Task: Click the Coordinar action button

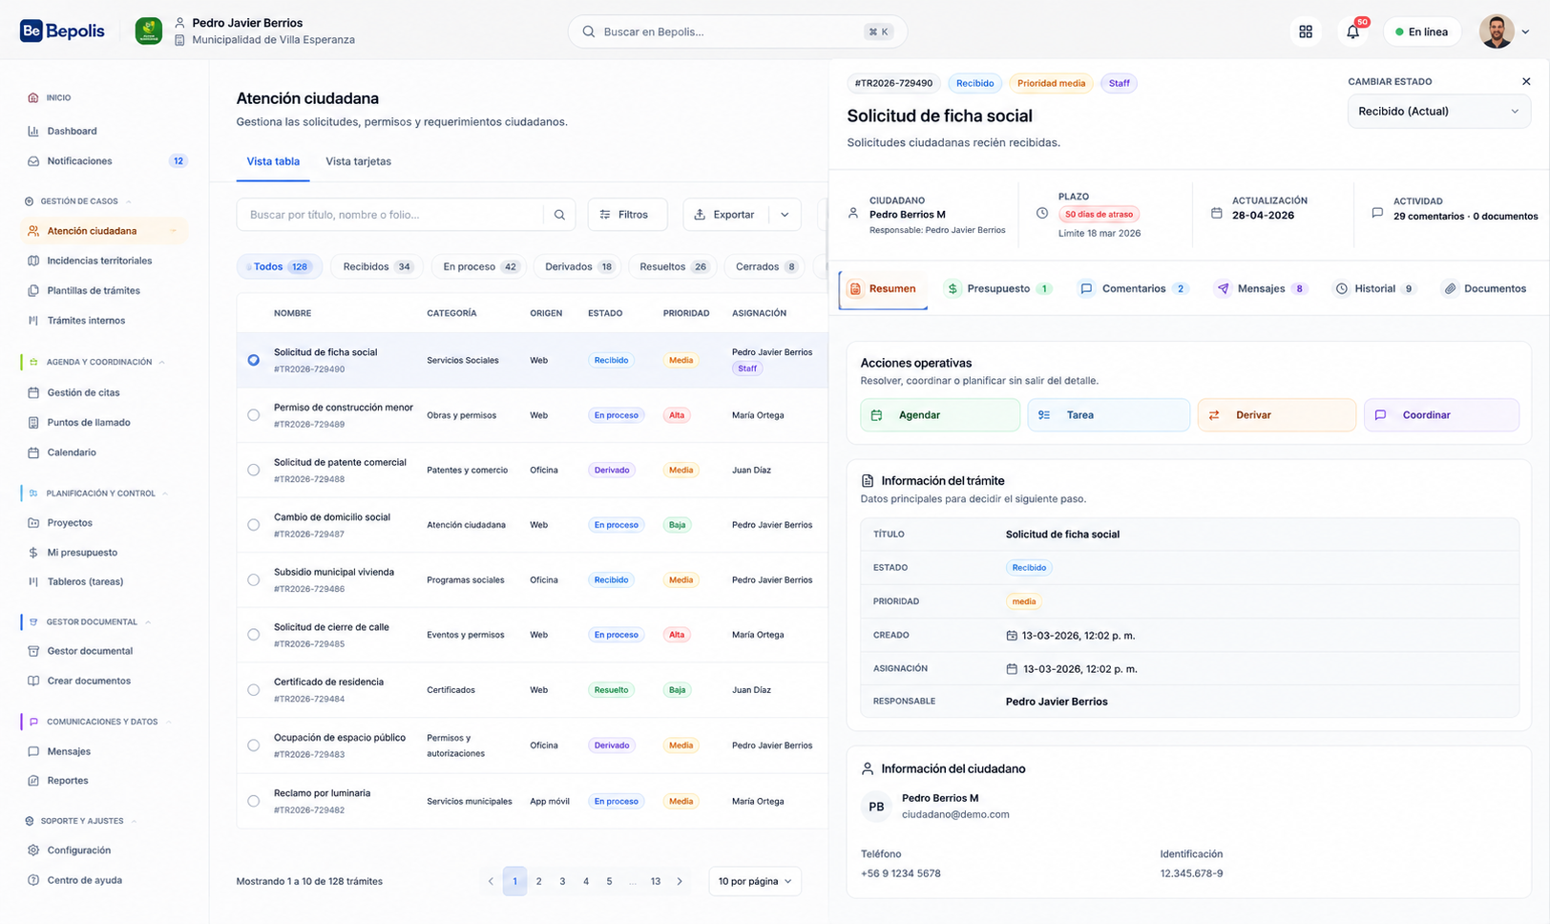Action: [1441, 415]
